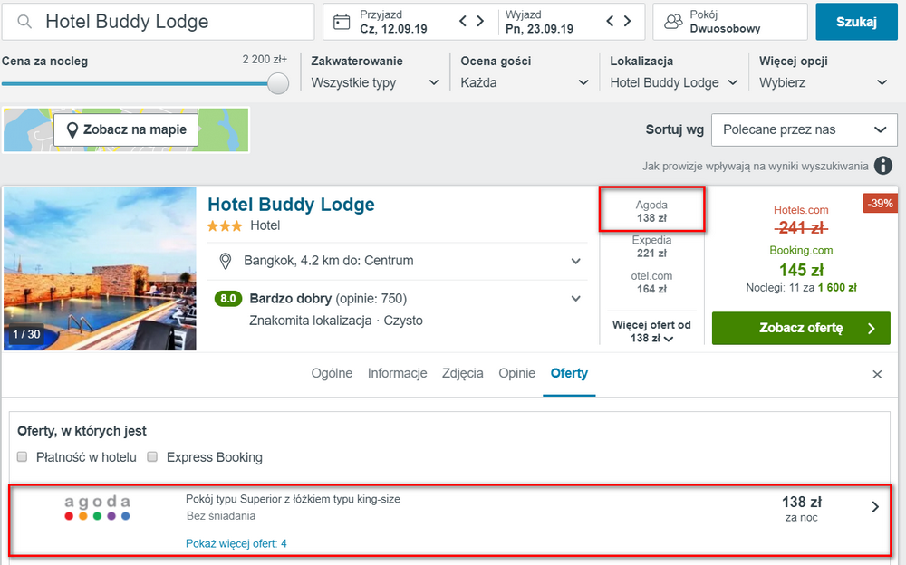This screenshot has width=906, height=565.
Task: Switch to the Opinie tab
Action: point(516,373)
